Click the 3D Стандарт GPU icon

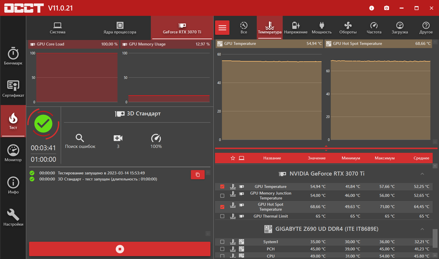[x=120, y=114]
